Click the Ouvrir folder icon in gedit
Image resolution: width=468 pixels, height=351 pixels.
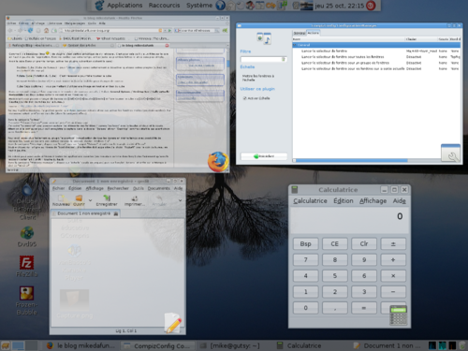(x=79, y=197)
